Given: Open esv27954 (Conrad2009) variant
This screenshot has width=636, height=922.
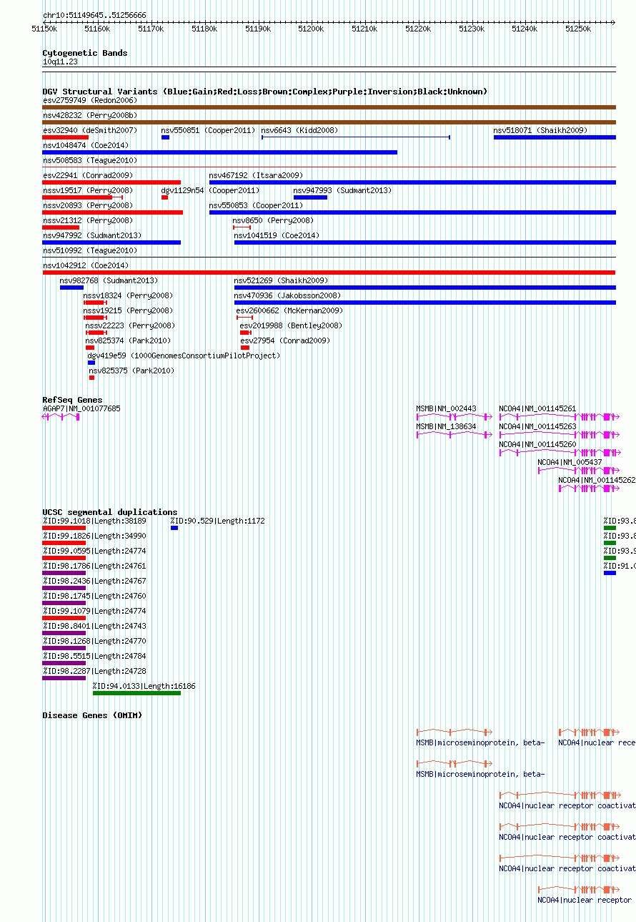Looking at the screenshot, I should [x=245, y=347].
